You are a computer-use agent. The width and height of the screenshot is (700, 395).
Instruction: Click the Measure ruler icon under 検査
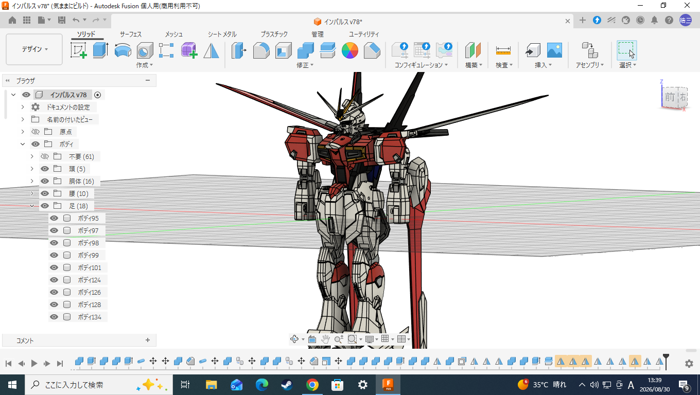(503, 50)
